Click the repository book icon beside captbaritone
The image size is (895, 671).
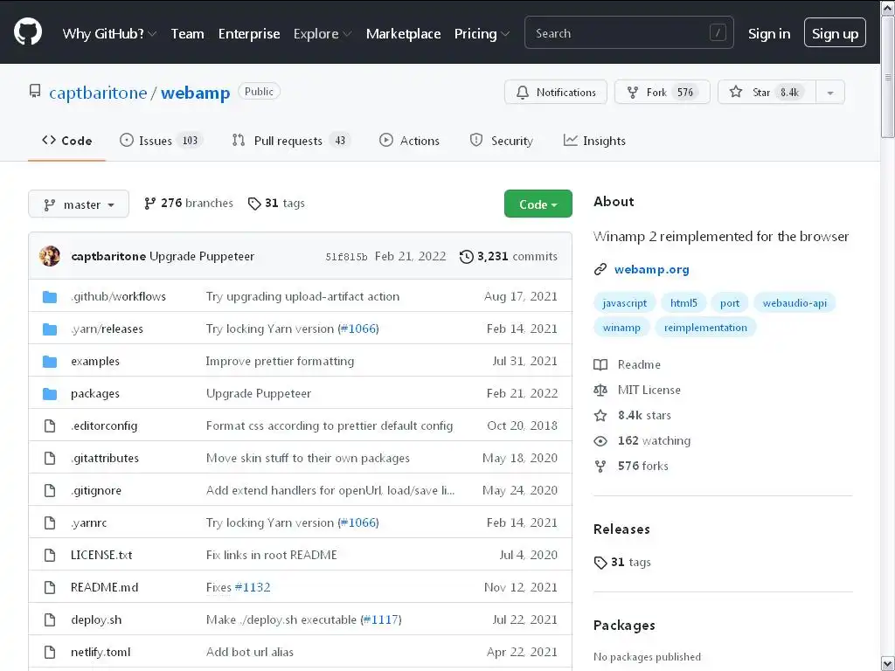coord(35,91)
